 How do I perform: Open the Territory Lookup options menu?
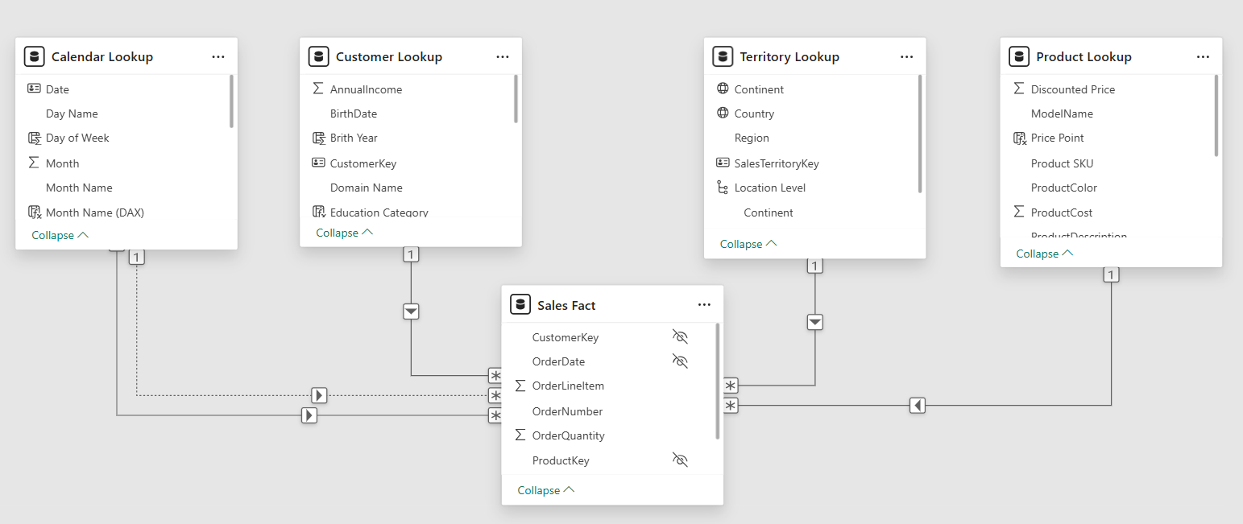point(906,56)
